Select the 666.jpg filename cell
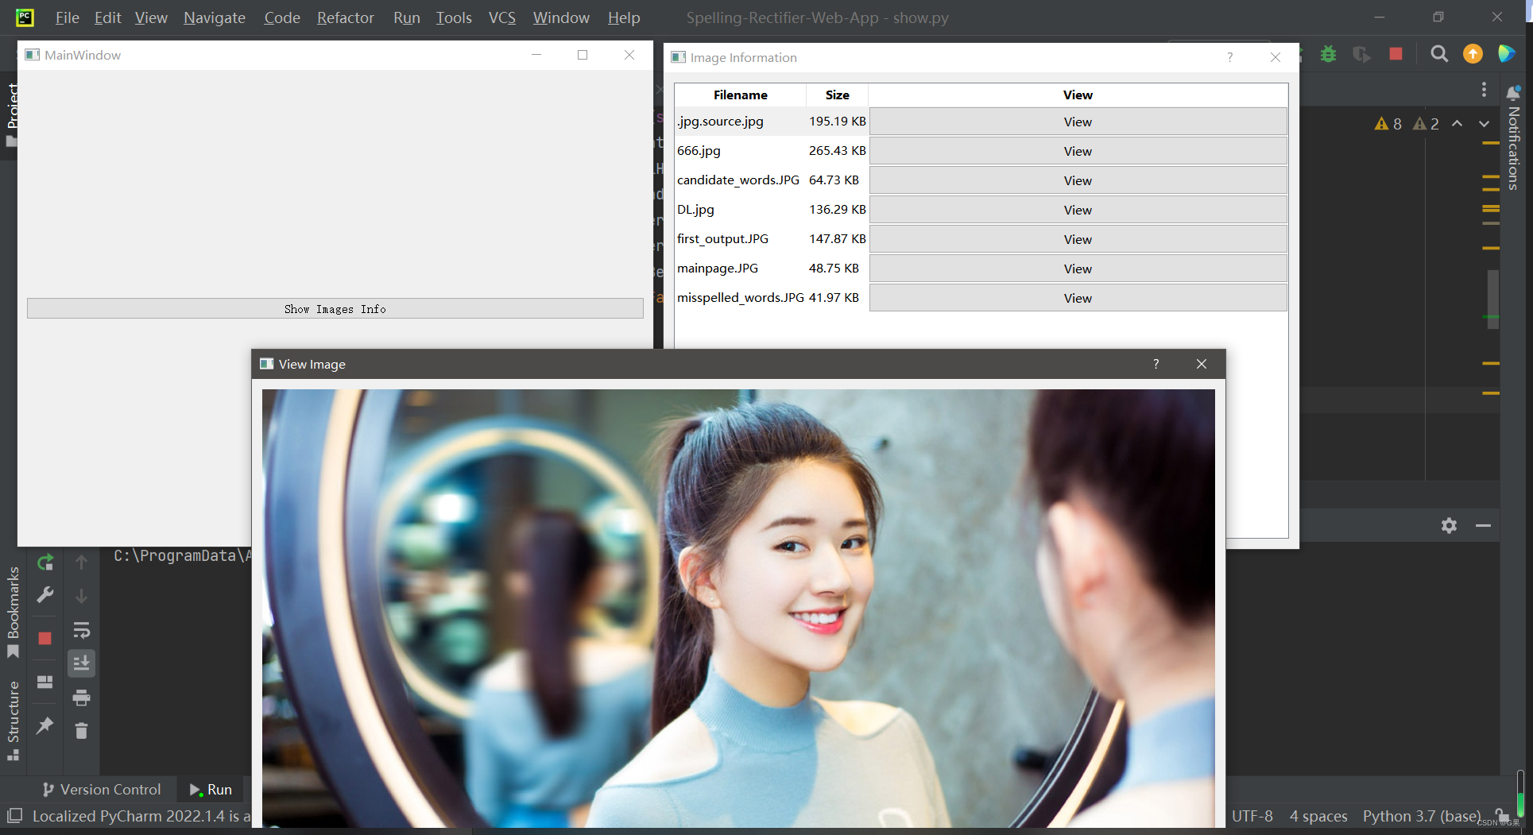This screenshot has width=1533, height=835. pos(741,151)
